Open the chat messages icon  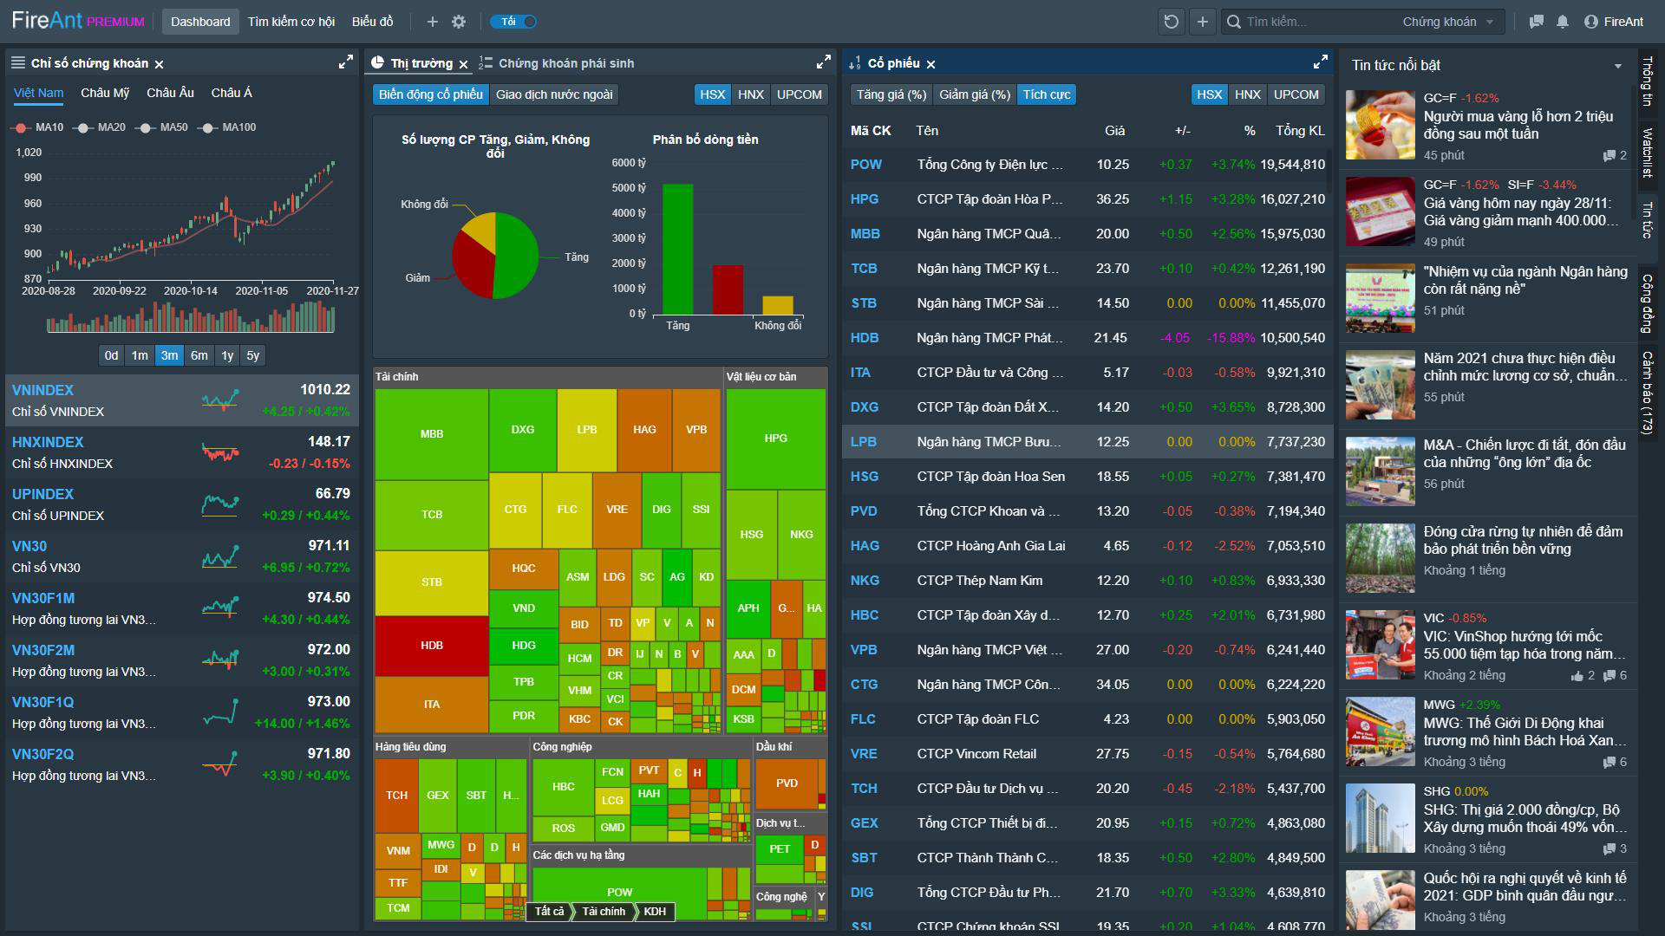[x=1536, y=22]
